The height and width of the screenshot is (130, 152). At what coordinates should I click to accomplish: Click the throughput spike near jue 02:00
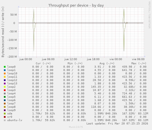34,30
